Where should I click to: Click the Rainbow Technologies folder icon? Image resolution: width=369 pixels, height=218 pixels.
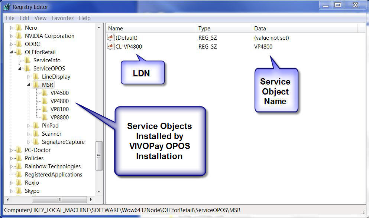pos(19,166)
